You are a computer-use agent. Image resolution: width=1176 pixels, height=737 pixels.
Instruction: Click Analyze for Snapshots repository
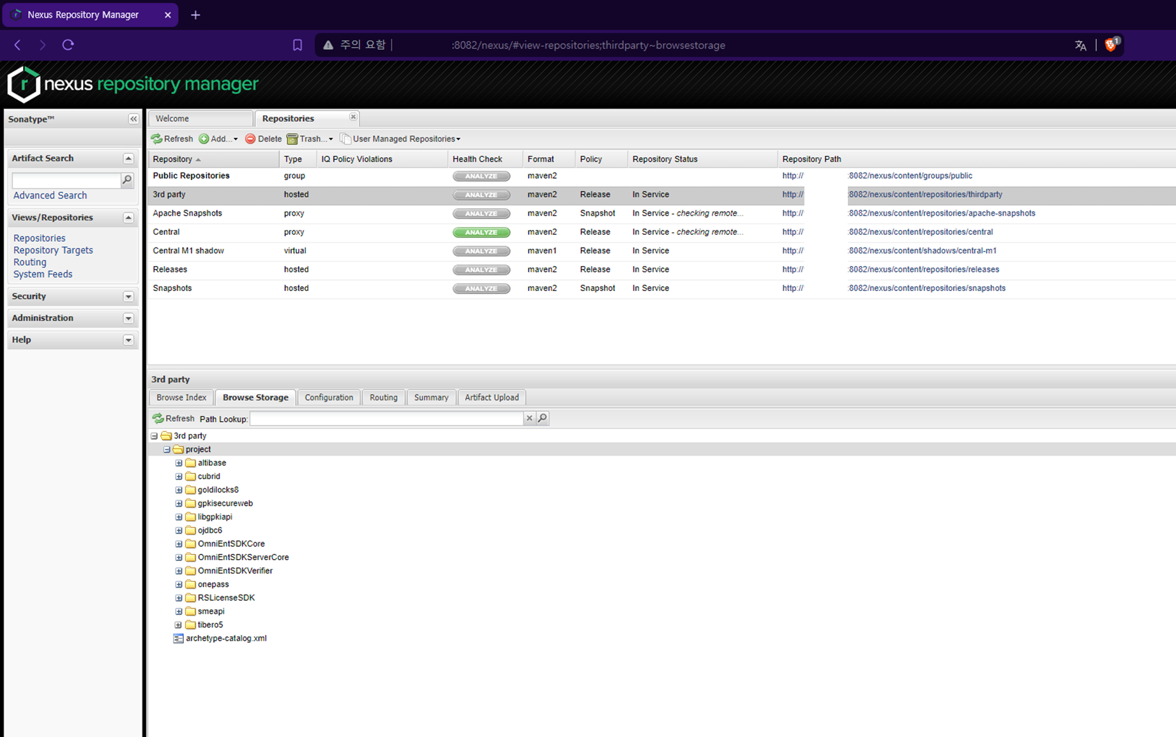point(481,288)
